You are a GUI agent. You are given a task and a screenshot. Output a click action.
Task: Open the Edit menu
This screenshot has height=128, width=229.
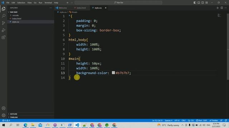pos(13,2)
